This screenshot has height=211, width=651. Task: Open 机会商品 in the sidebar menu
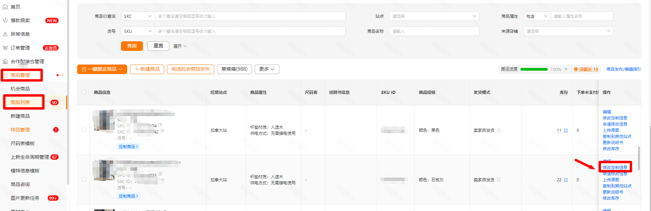pos(20,89)
